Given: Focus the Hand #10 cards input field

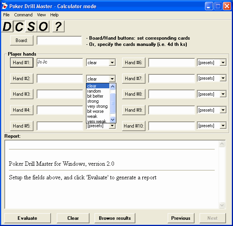Looking at the screenshot, I should coord(172,126).
